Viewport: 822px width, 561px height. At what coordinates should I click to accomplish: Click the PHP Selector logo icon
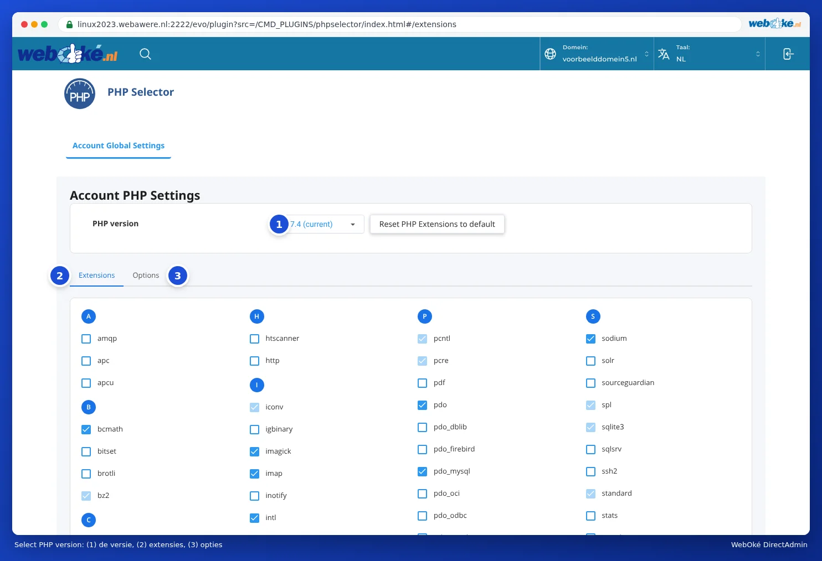[80, 94]
